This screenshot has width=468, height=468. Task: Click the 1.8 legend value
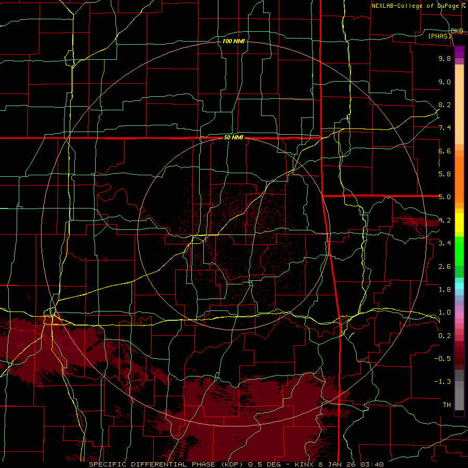445,290
